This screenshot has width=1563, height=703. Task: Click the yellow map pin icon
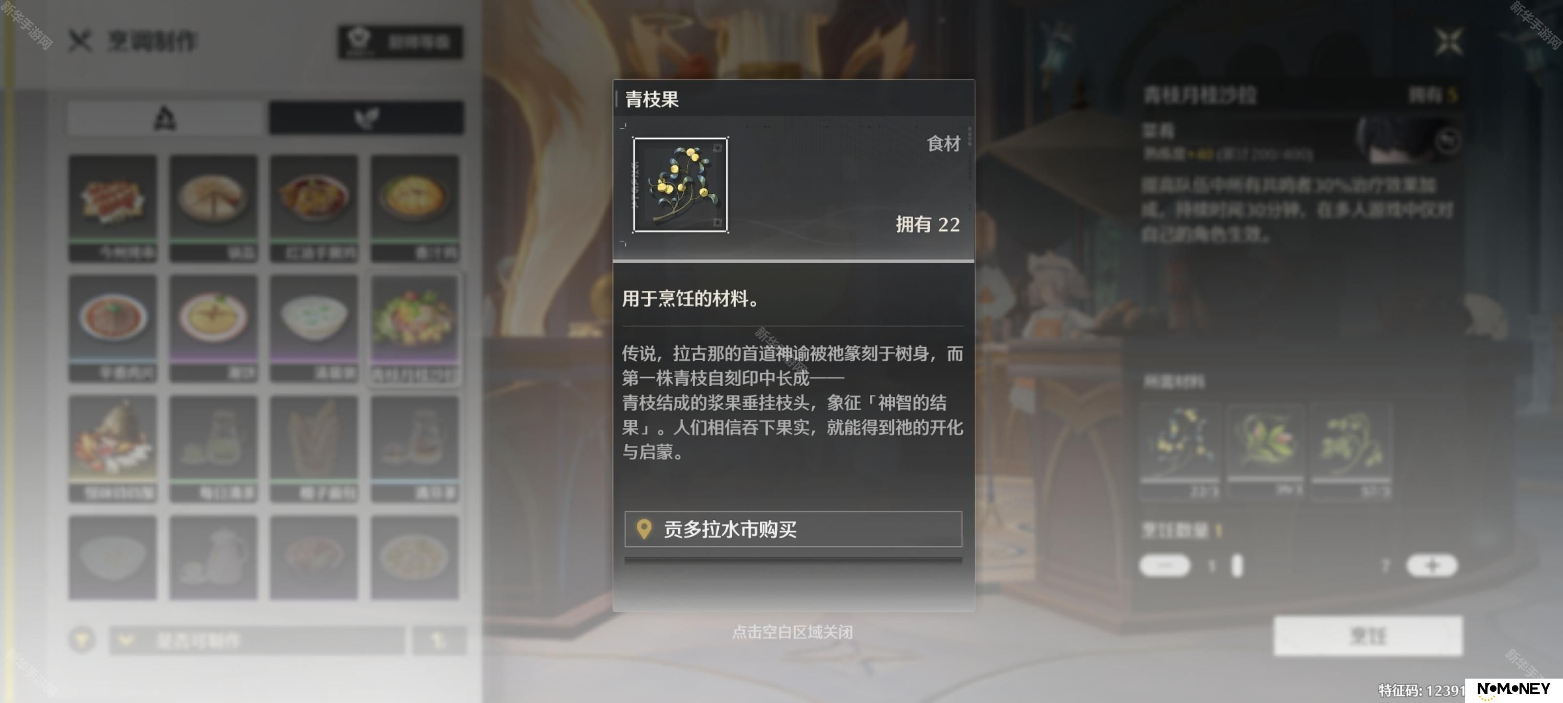(644, 529)
